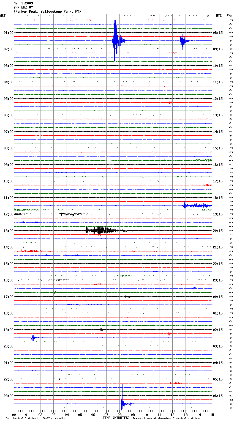Click minute 15 on the time axis
The height and width of the screenshot is (422, 234).
212,415
